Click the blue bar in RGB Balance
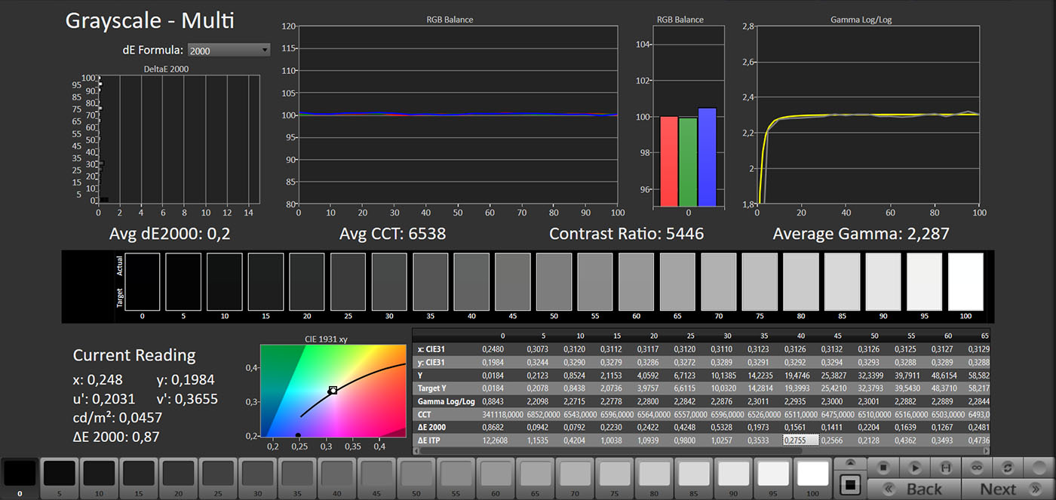Screen dimensions: 1056x500 point(707,157)
